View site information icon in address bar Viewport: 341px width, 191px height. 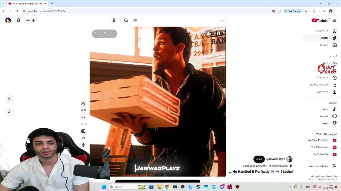click(24, 11)
